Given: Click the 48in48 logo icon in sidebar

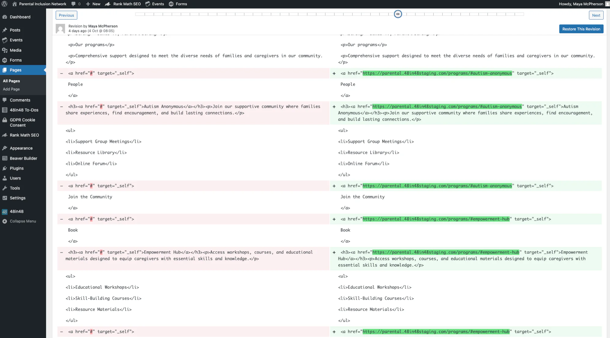Looking at the screenshot, I should pos(5,212).
